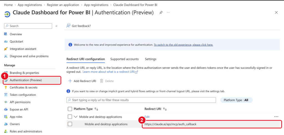Click Got feedback? button

coord(78,26)
